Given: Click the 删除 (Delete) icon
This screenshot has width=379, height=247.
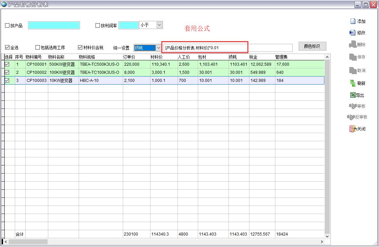Looking at the screenshot, I should point(353,44).
